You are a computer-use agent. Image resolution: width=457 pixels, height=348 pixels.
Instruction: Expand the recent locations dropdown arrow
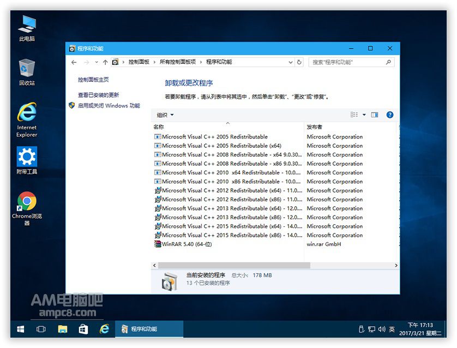[97, 62]
